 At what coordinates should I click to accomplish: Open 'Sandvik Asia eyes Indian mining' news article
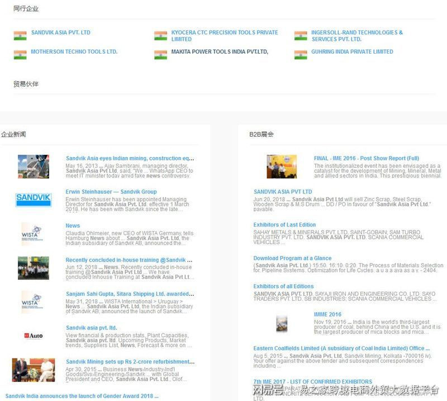pos(130,158)
